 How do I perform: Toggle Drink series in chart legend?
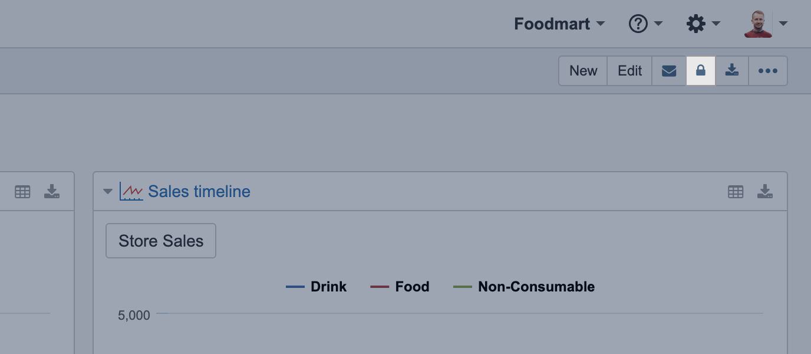tap(317, 287)
